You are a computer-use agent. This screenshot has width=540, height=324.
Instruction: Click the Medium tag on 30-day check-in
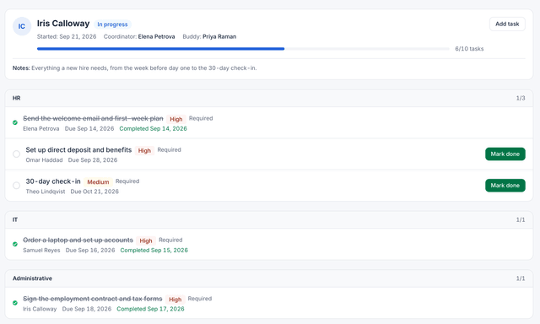point(98,181)
